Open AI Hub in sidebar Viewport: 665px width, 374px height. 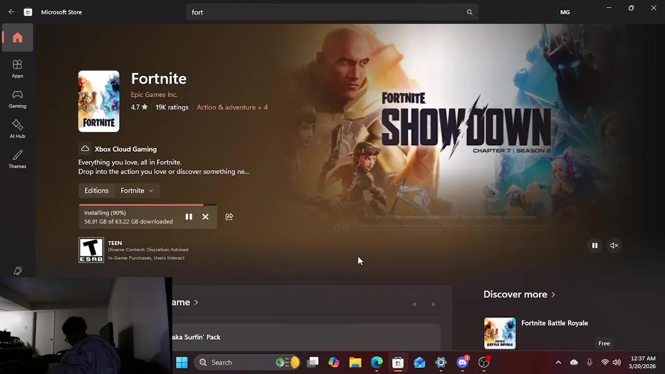18,129
